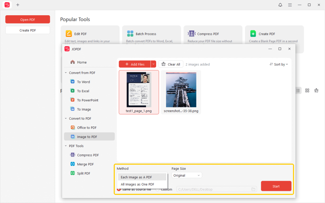Collapse the Convert from PDF section
Image resolution: width=325 pixels, height=203 pixels.
click(x=66, y=73)
